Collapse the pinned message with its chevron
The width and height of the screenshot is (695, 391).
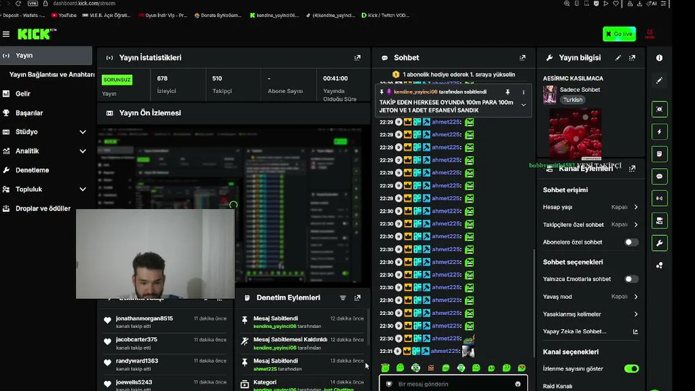coord(523,104)
